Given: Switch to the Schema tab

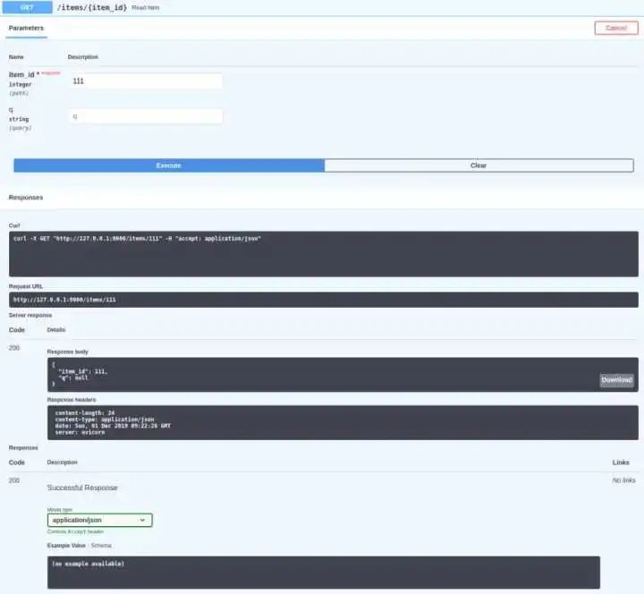Looking at the screenshot, I should [101, 546].
